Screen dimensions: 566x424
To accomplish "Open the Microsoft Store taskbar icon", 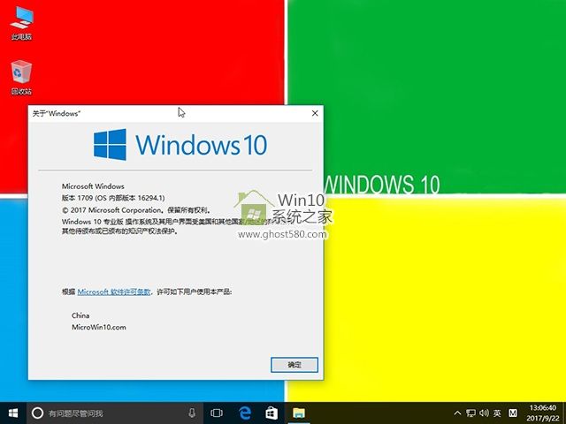I will [x=272, y=413].
